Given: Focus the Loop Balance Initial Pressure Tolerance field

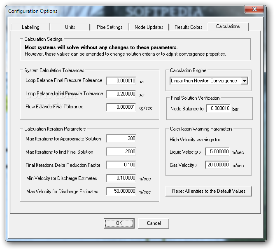Looking at the screenshot, I should pos(121,94).
